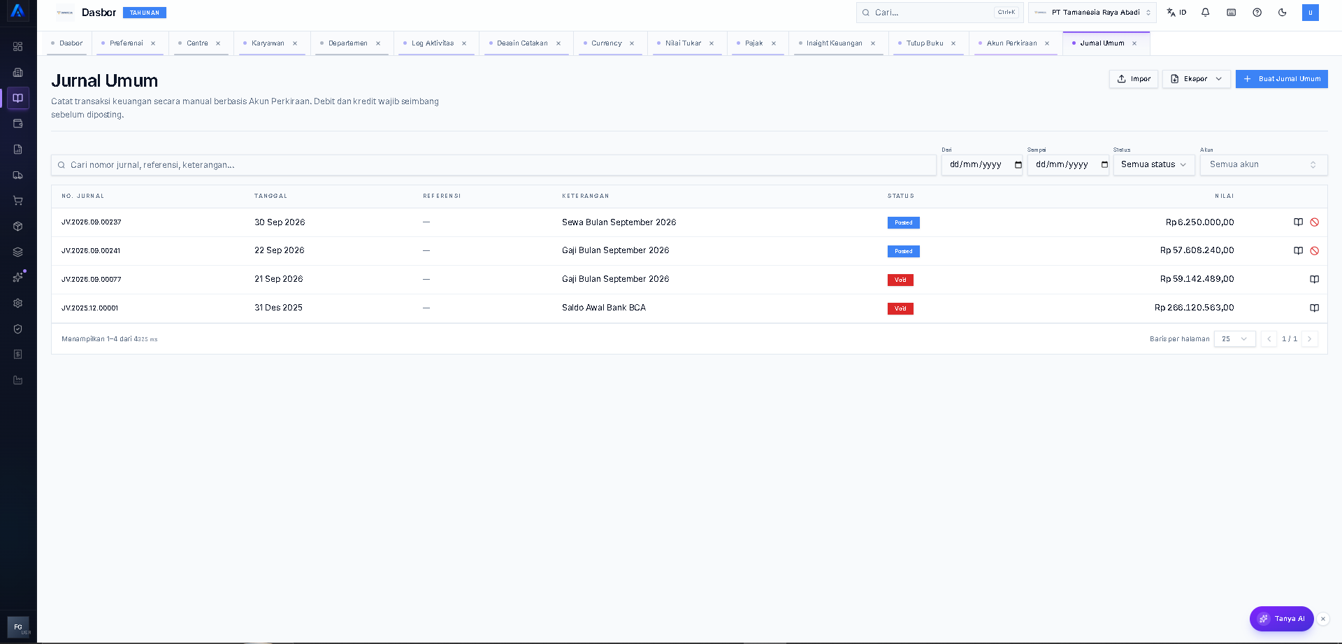The width and height of the screenshot is (1342, 644).
Task: Void journal JV.2026.09.00241
Action: (1315, 251)
